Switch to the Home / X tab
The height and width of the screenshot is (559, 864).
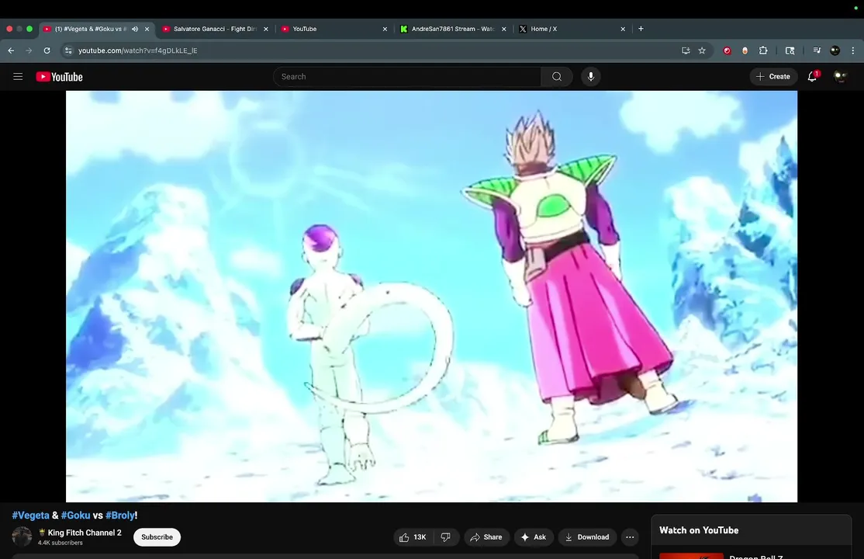tap(572, 29)
